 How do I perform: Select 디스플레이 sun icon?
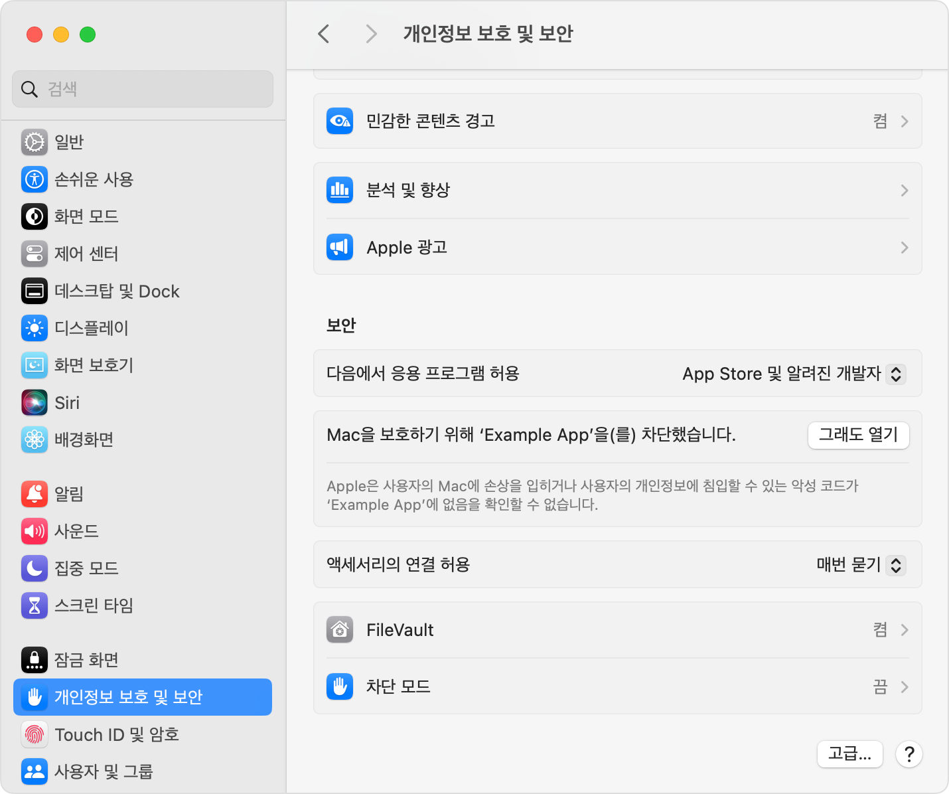(x=35, y=328)
